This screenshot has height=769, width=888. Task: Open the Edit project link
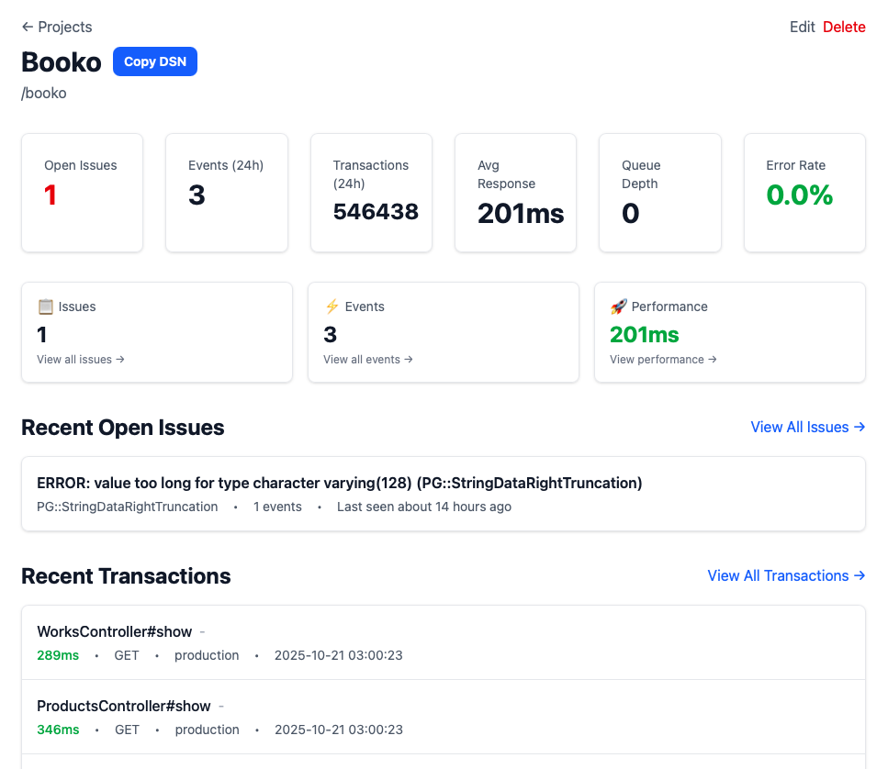point(802,27)
